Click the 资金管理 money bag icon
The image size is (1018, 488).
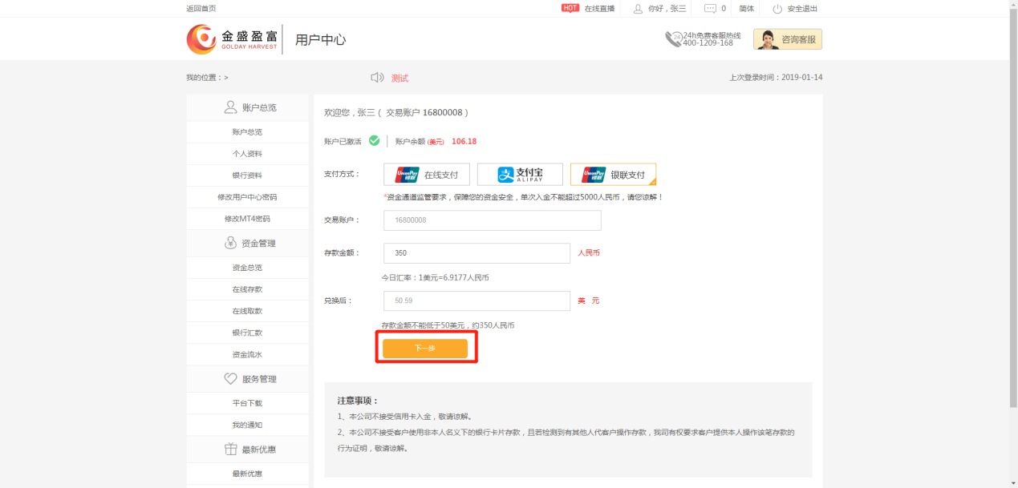point(230,243)
